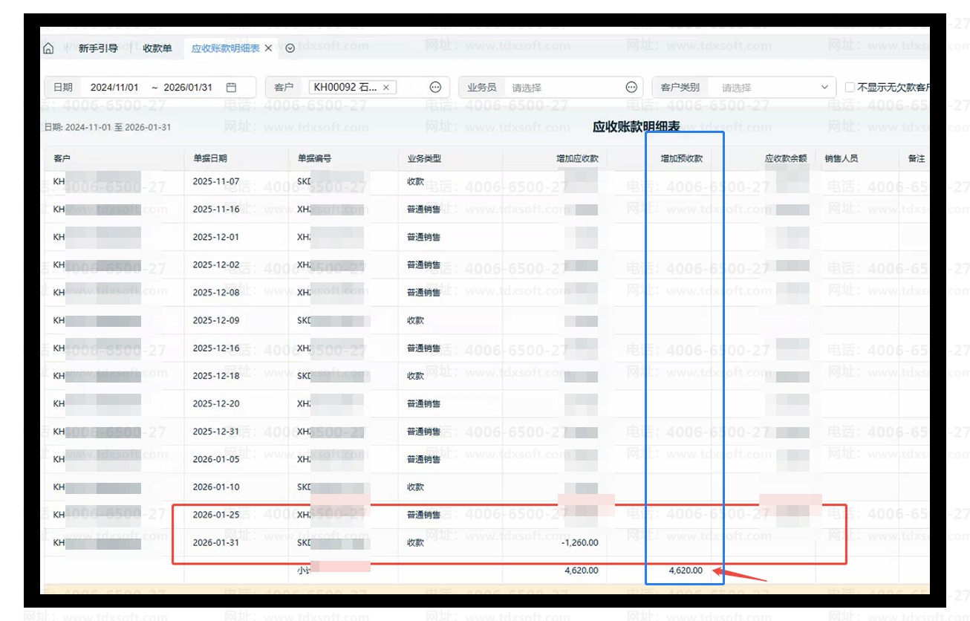The width and height of the screenshot is (970, 621).
Task: Click the start date 2024/11/01 field
Action: [114, 87]
